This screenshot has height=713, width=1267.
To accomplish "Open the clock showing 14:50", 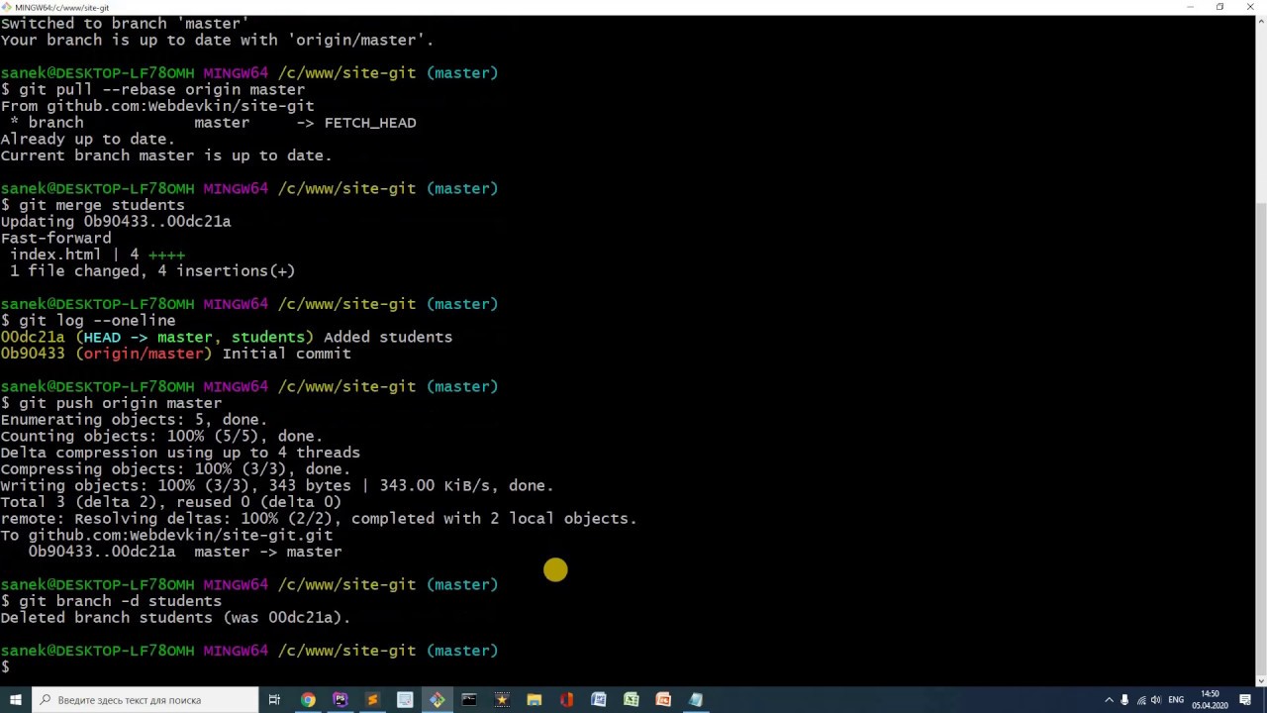I will point(1210,699).
